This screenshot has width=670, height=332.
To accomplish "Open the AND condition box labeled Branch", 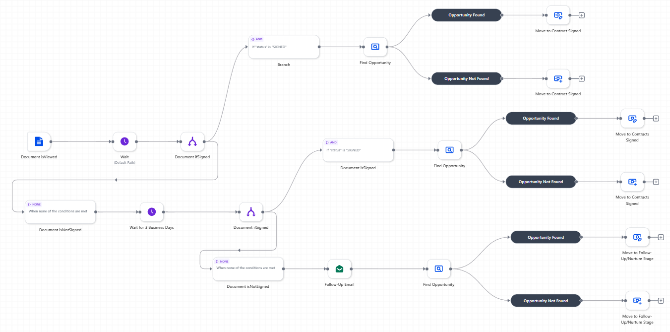I will click(284, 47).
